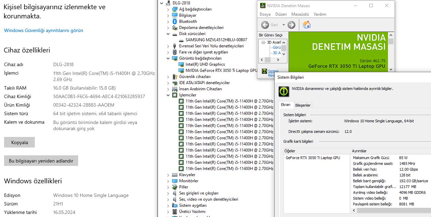Click the Öğeler column header

click(x=317, y=151)
